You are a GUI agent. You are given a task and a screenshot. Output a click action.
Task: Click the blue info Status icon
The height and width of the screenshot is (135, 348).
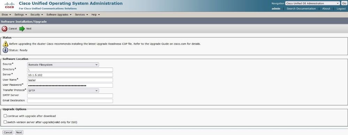tap(5, 50)
